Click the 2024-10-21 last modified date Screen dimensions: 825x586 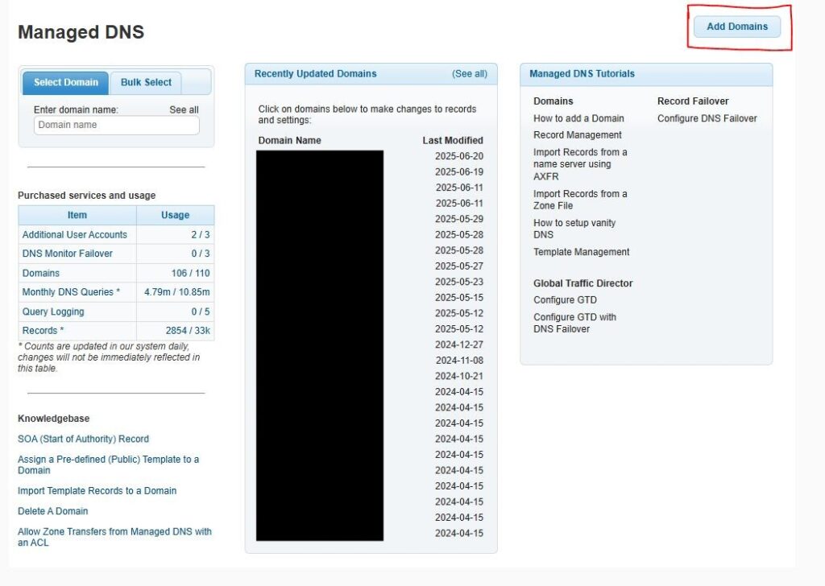point(458,376)
